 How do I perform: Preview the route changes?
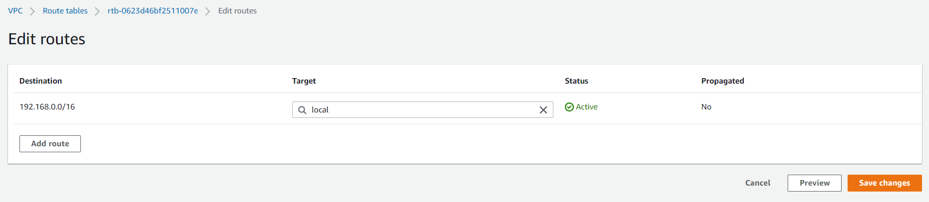(x=815, y=183)
